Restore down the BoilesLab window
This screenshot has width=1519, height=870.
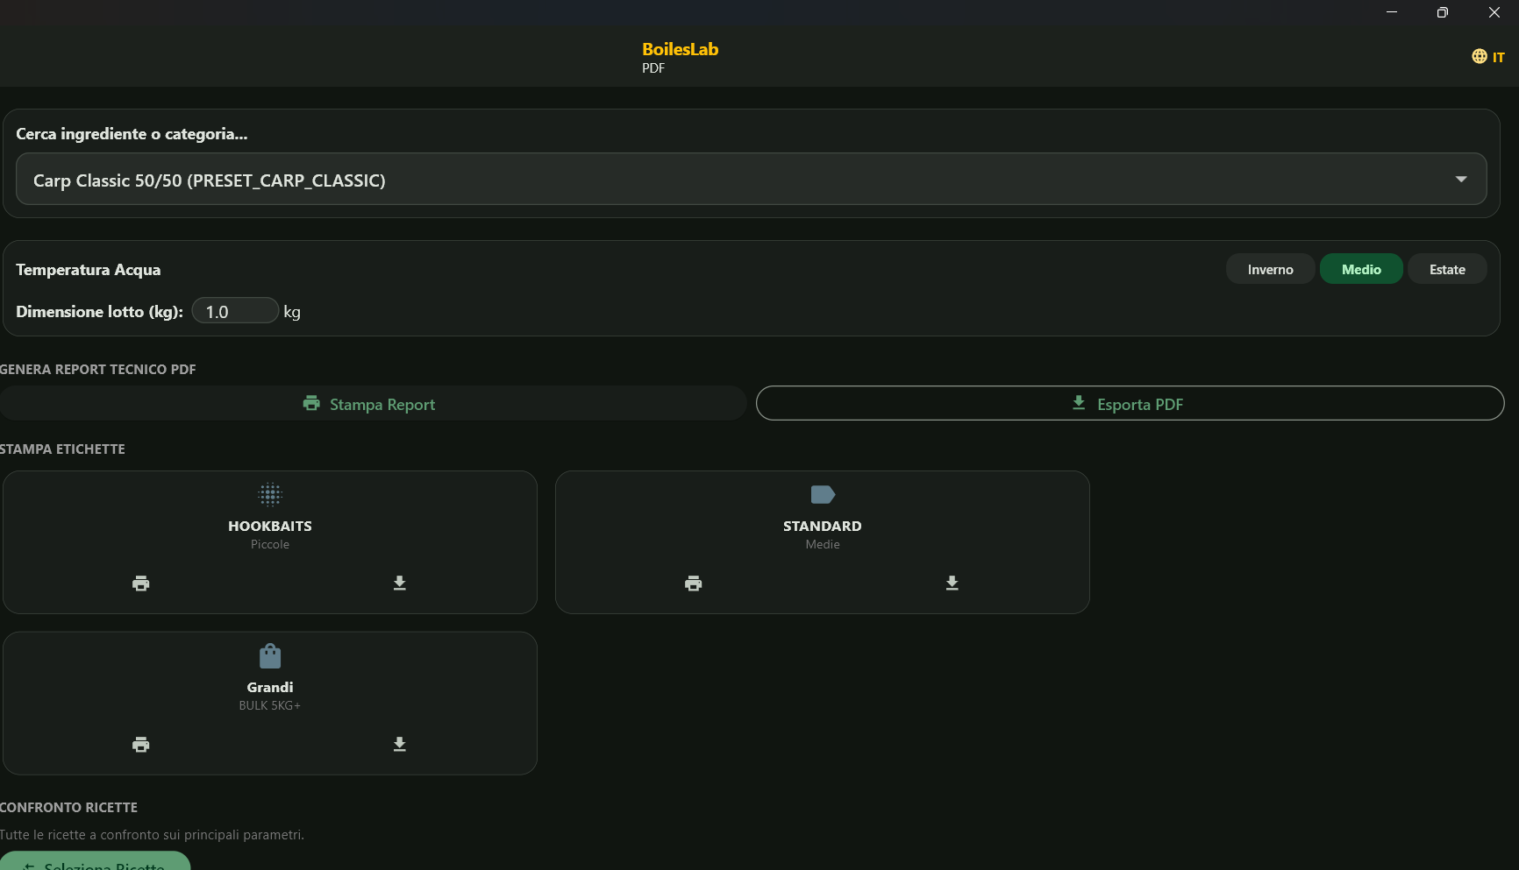pos(1443,12)
